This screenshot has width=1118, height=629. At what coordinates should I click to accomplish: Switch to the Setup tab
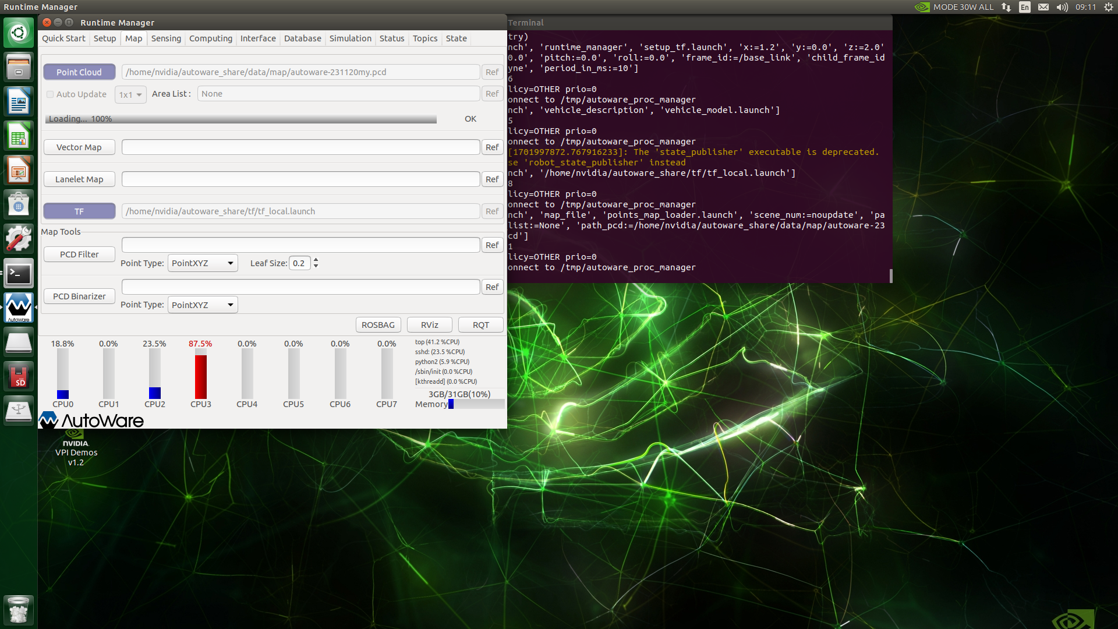click(105, 38)
